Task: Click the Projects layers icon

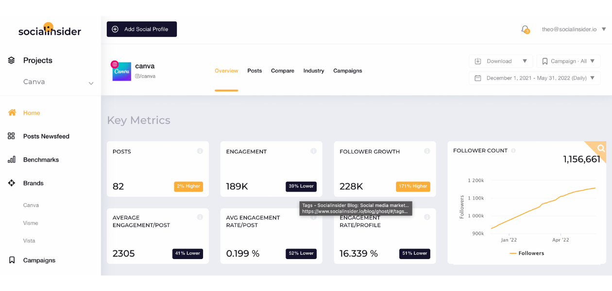Action: coord(12,61)
